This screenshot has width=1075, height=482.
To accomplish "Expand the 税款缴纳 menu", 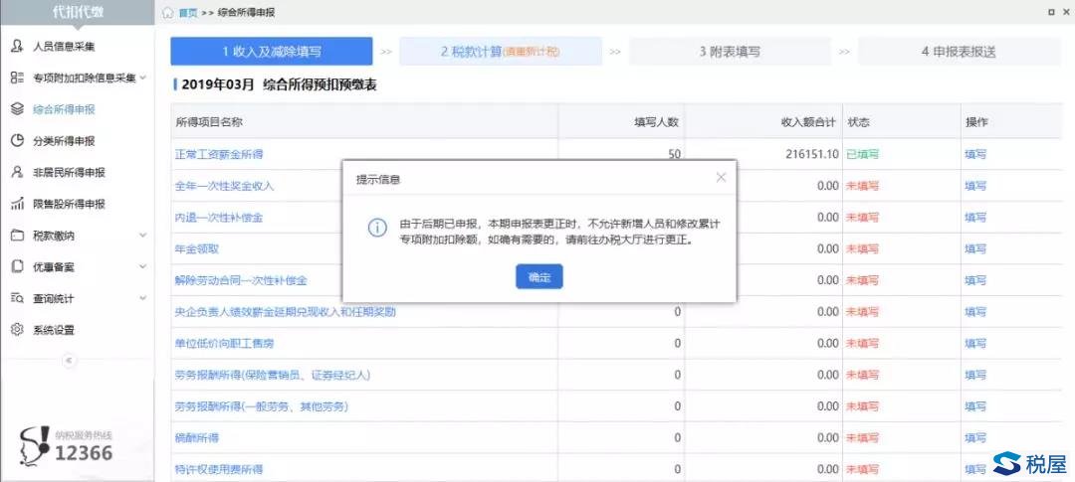I will click(x=142, y=236).
